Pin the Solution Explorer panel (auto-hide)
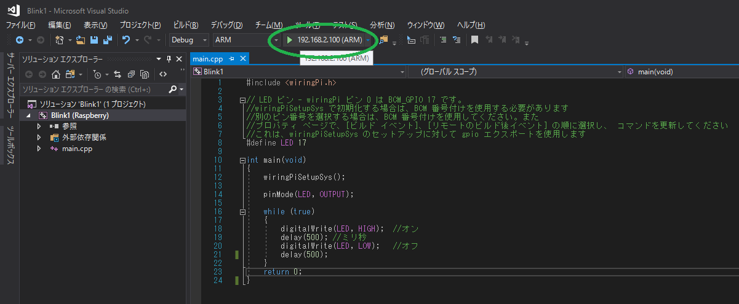Image resolution: width=739 pixels, height=304 pixels. pyautogui.click(x=169, y=59)
